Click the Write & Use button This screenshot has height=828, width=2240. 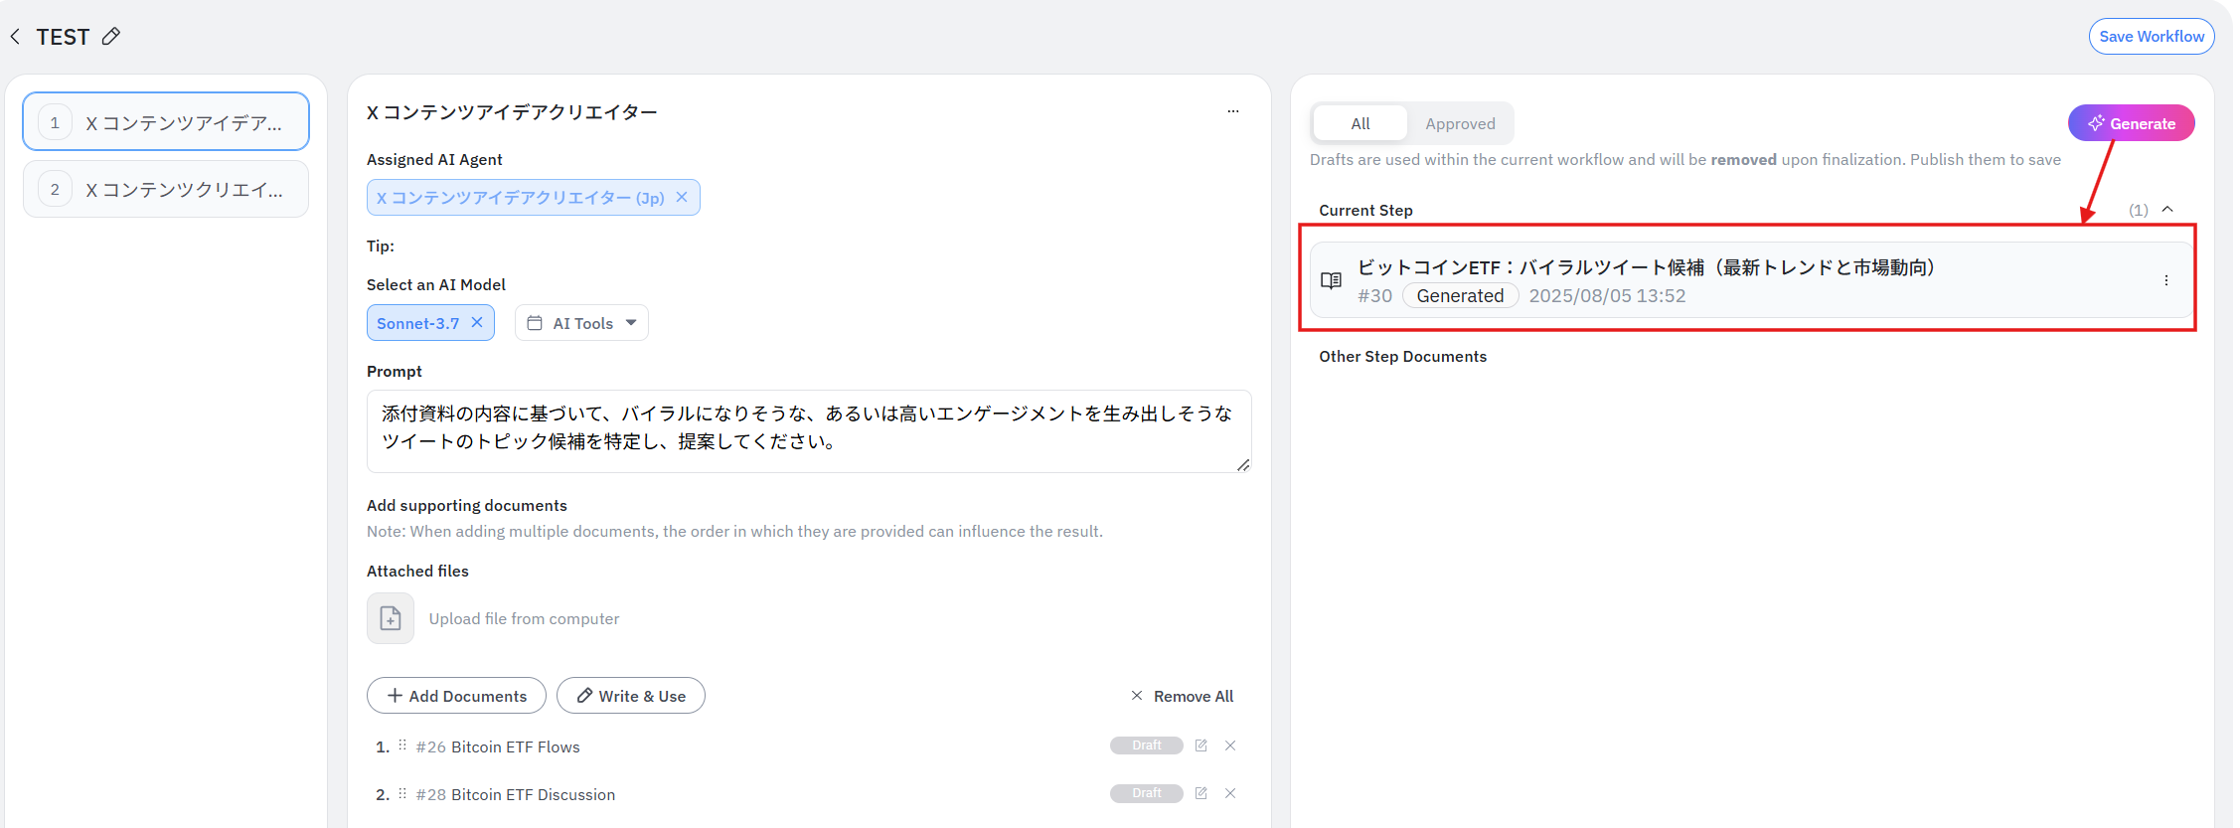click(631, 696)
